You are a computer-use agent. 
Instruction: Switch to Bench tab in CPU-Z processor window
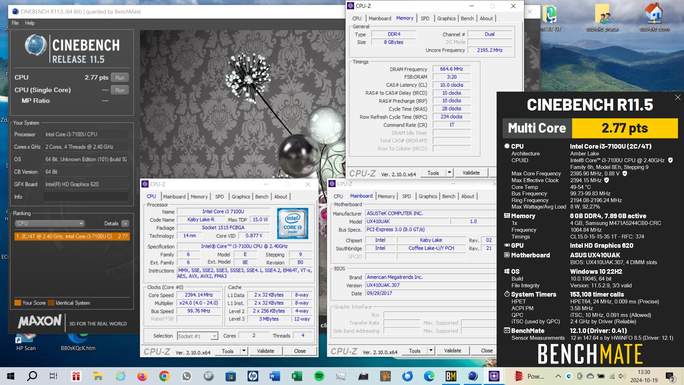coord(262,196)
